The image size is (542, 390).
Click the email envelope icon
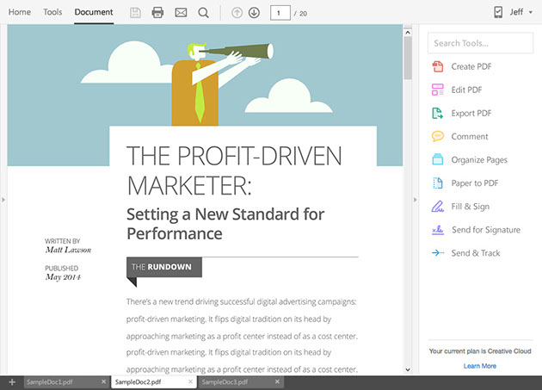[181, 13]
